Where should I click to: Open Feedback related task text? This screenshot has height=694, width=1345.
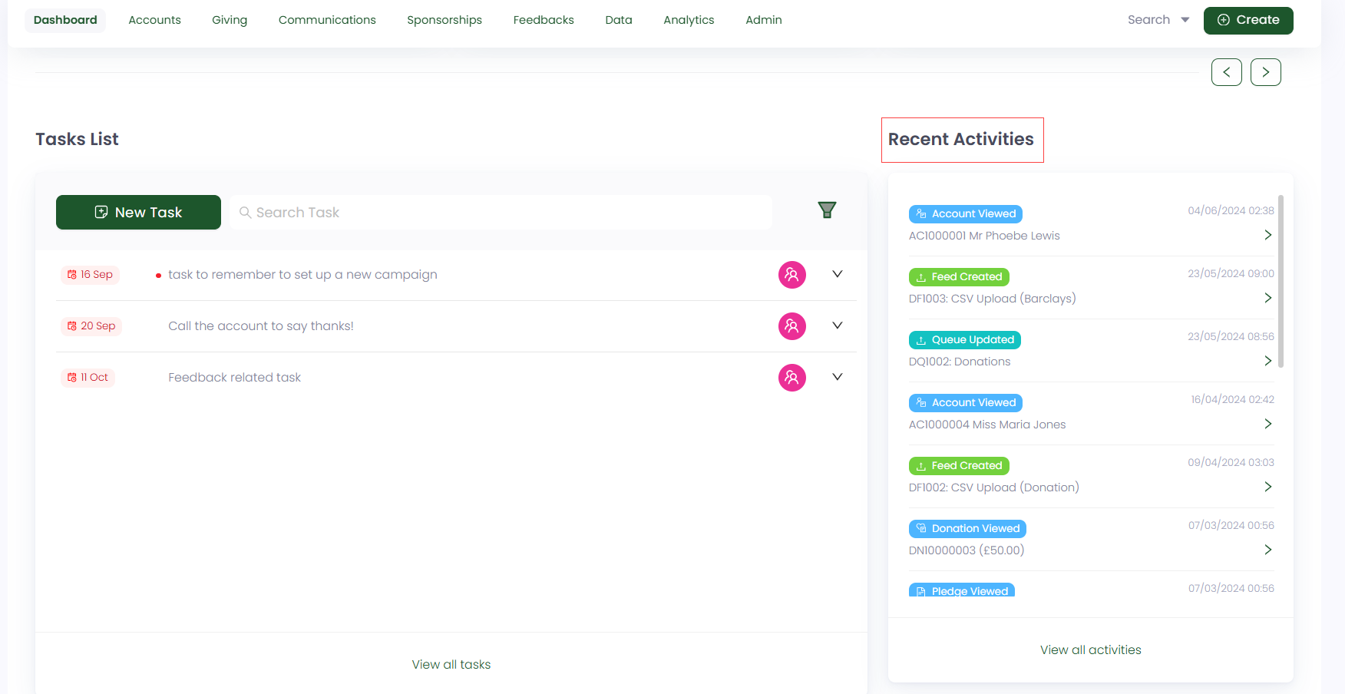(234, 378)
